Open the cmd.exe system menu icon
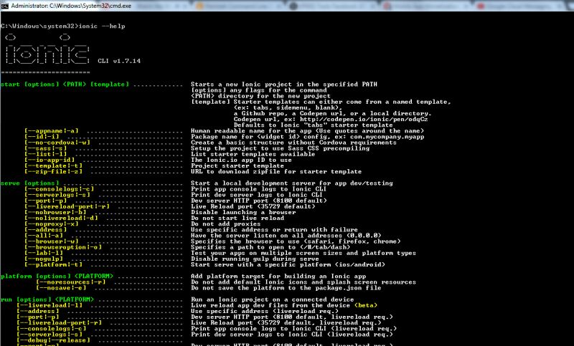The height and width of the screenshot is (346, 574). (x=5, y=6)
